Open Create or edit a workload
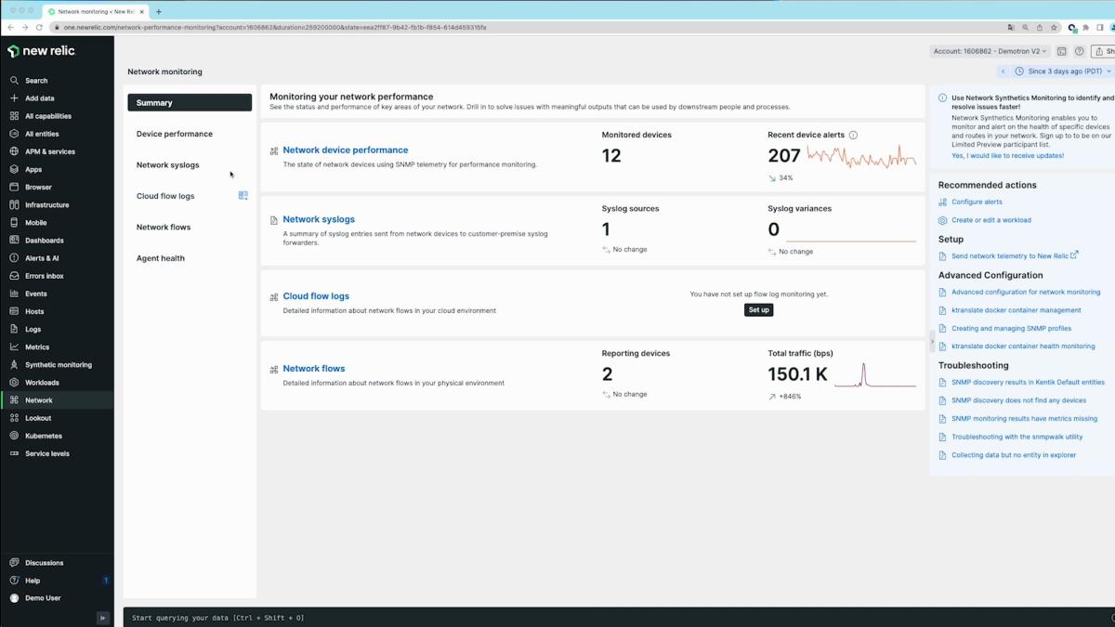This screenshot has width=1115, height=627. (x=991, y=220)
